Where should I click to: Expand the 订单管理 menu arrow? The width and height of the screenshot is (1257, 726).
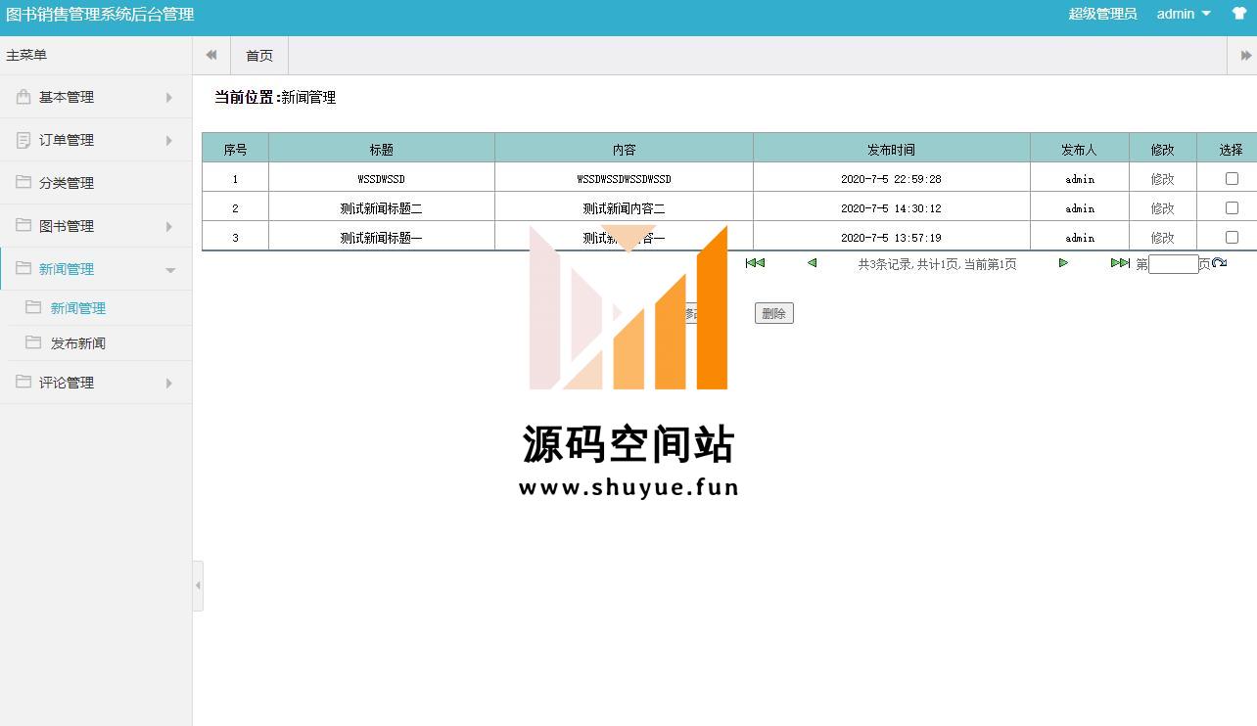tap(168, 140)
